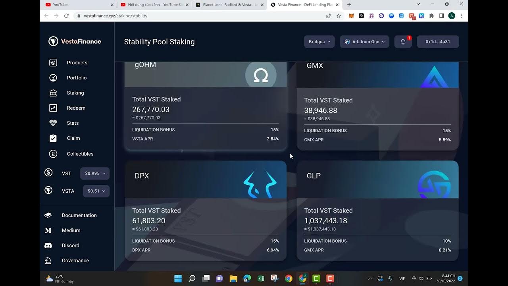This screenshot has height=286, width=508.
Task: Bookmark this page with the star
Action: 339,16
